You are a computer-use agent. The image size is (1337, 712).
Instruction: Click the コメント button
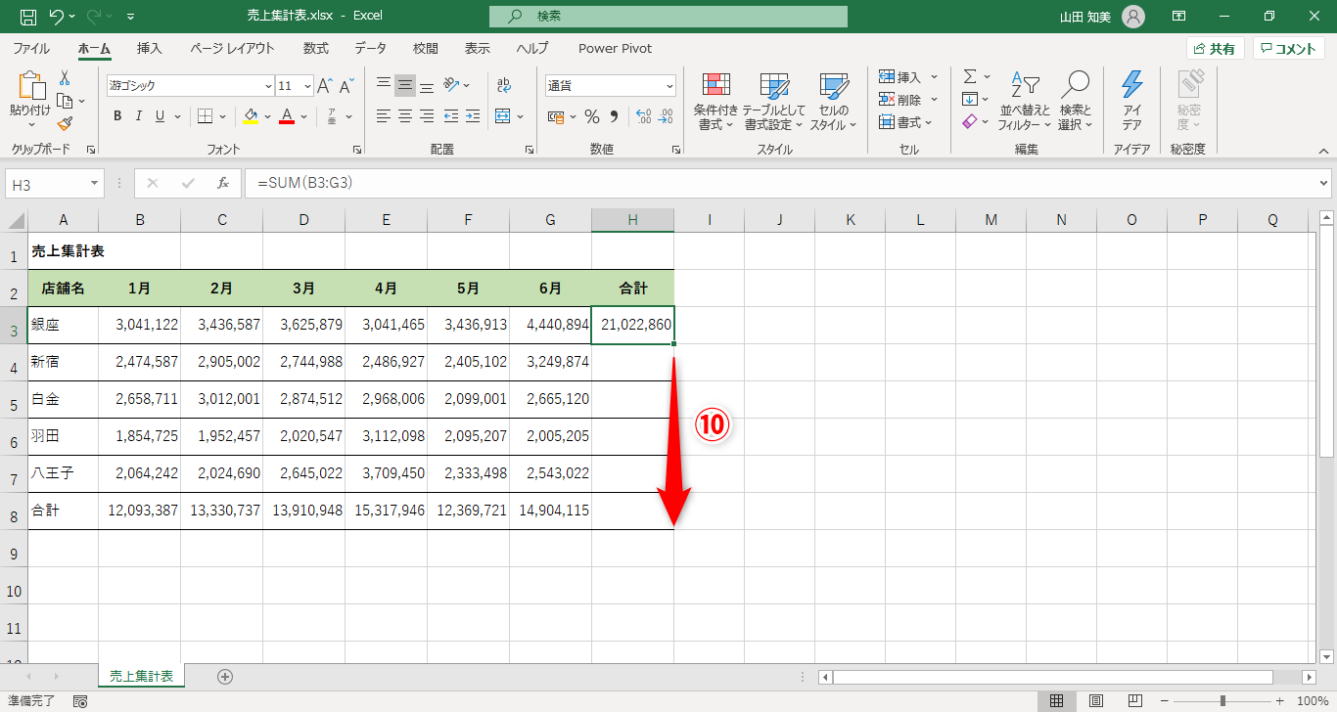coord(1289,48)
